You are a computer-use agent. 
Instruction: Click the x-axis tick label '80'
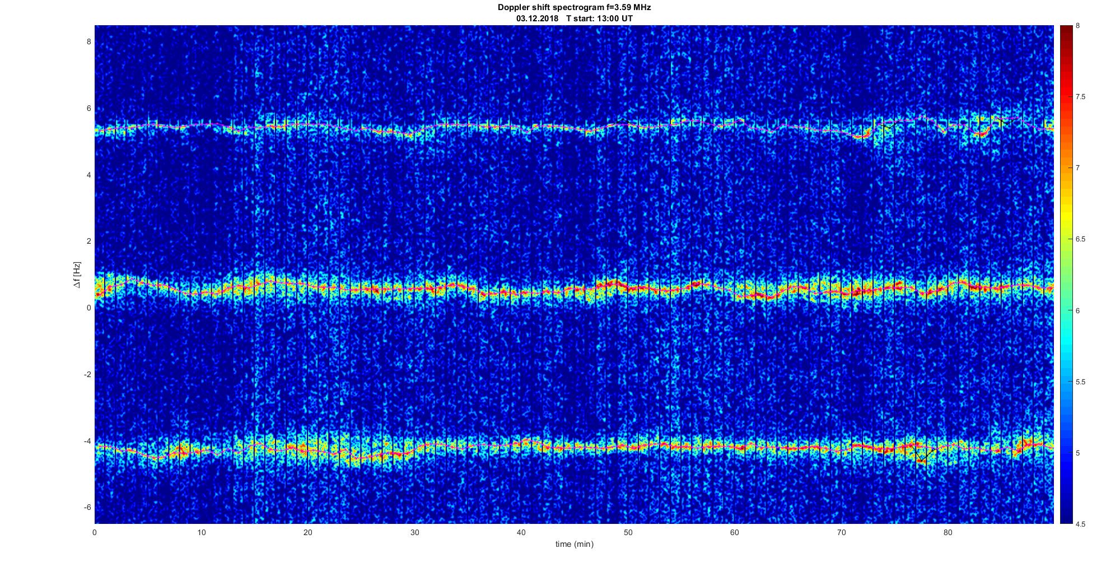(948, 532)
